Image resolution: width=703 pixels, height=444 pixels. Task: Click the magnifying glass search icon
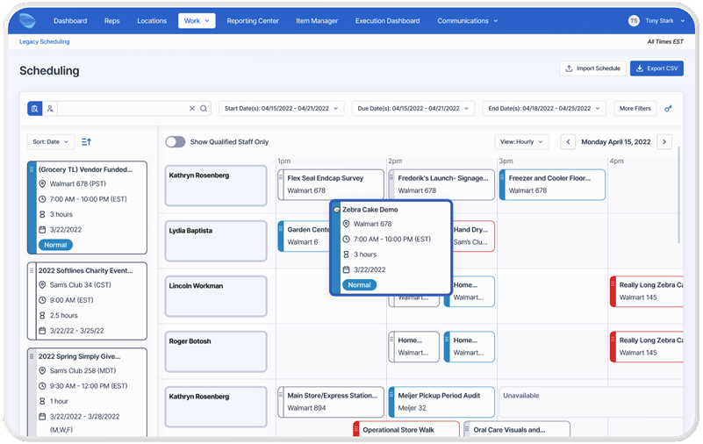[204, 109]
